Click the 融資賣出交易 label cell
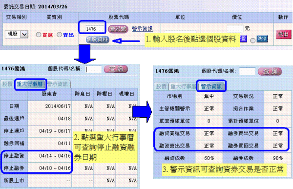The image size is (293, 189). coord(174,146)
